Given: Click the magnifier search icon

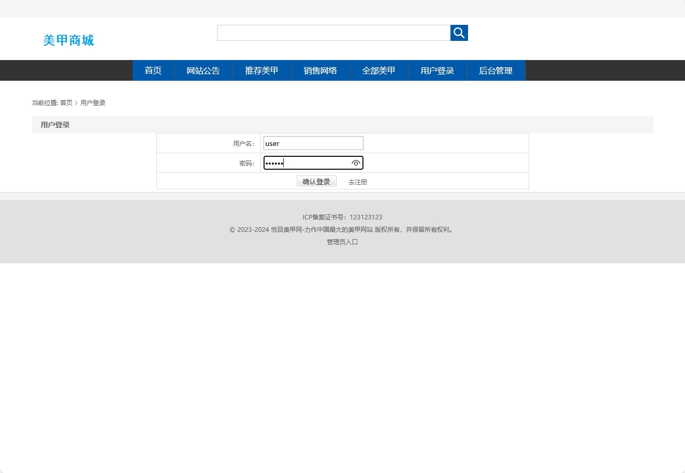Looking at the screenshot, I should tap(459, 33).
